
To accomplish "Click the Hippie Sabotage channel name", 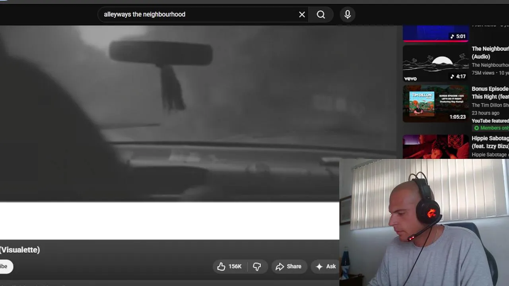I will pos(489,155).
